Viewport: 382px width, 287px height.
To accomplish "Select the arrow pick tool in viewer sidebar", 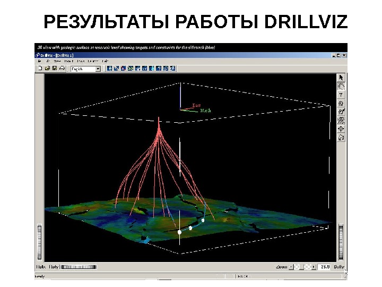I will click(341, 78).
